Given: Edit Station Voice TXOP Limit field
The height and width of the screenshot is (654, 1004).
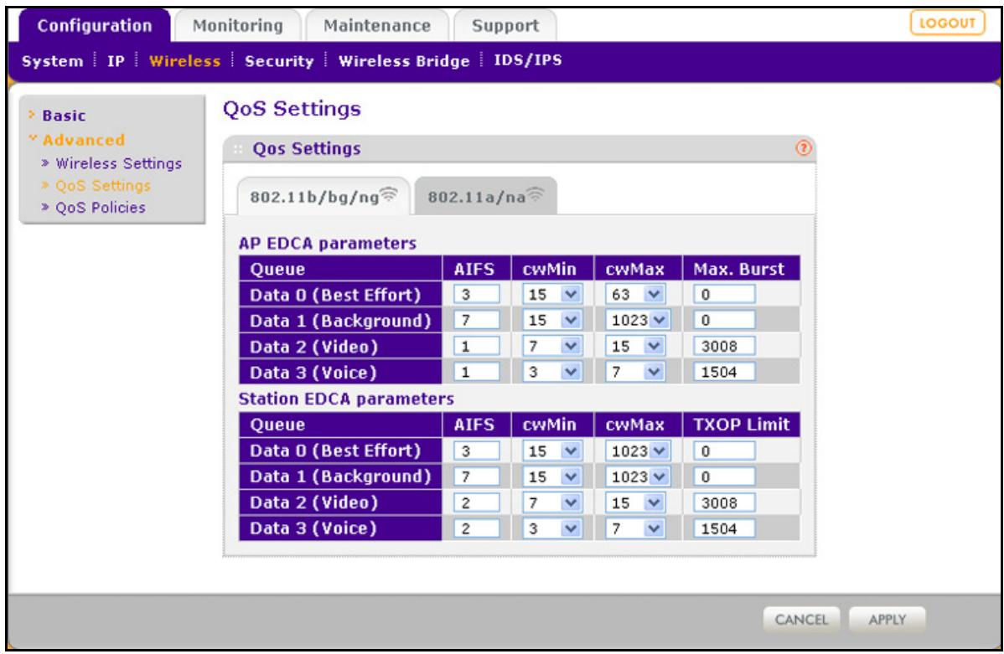Looking at the screenshot, I should pyautogui.click(x=724, y=528).
